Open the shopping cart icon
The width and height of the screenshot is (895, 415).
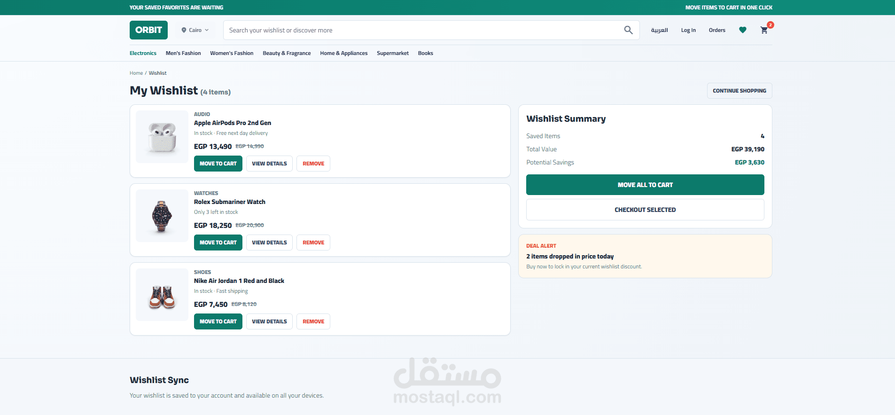[764, 30]
